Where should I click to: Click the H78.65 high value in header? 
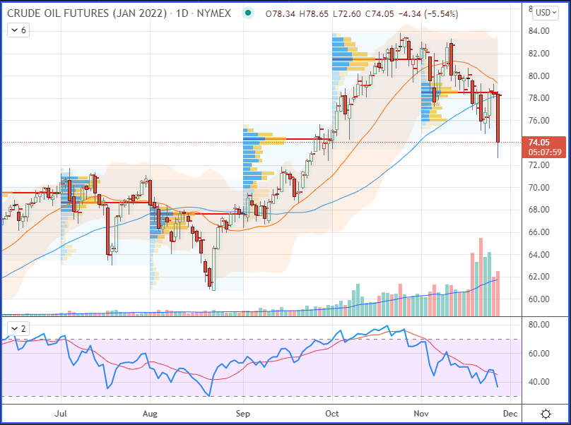tap(314, 14)
